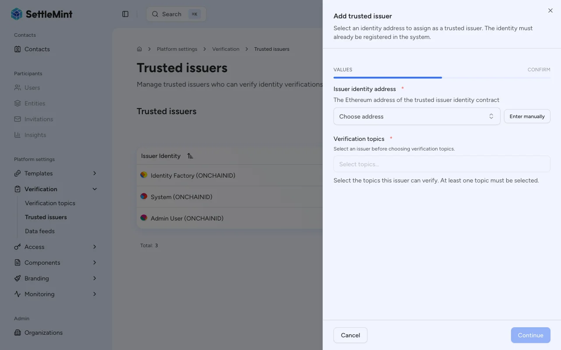Open the Choose address dropdown

(x=416, y=116)
